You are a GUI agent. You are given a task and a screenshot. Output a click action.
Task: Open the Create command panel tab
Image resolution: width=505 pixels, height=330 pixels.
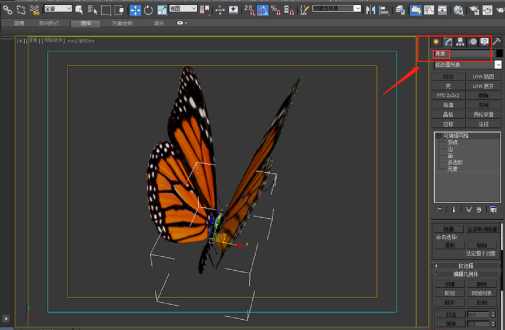(436, 42)
